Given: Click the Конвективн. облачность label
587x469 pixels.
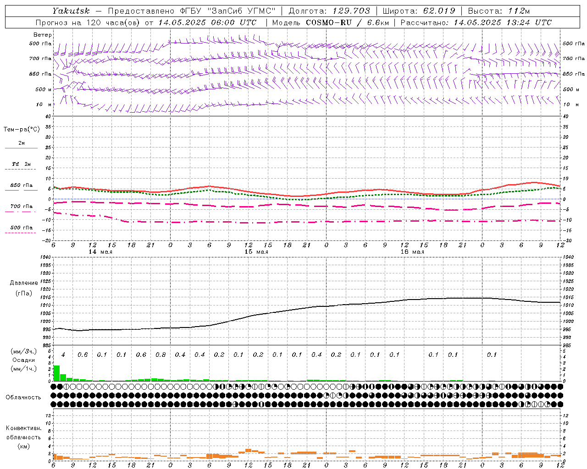Looking at the screenshot, I should pos(23,433).
